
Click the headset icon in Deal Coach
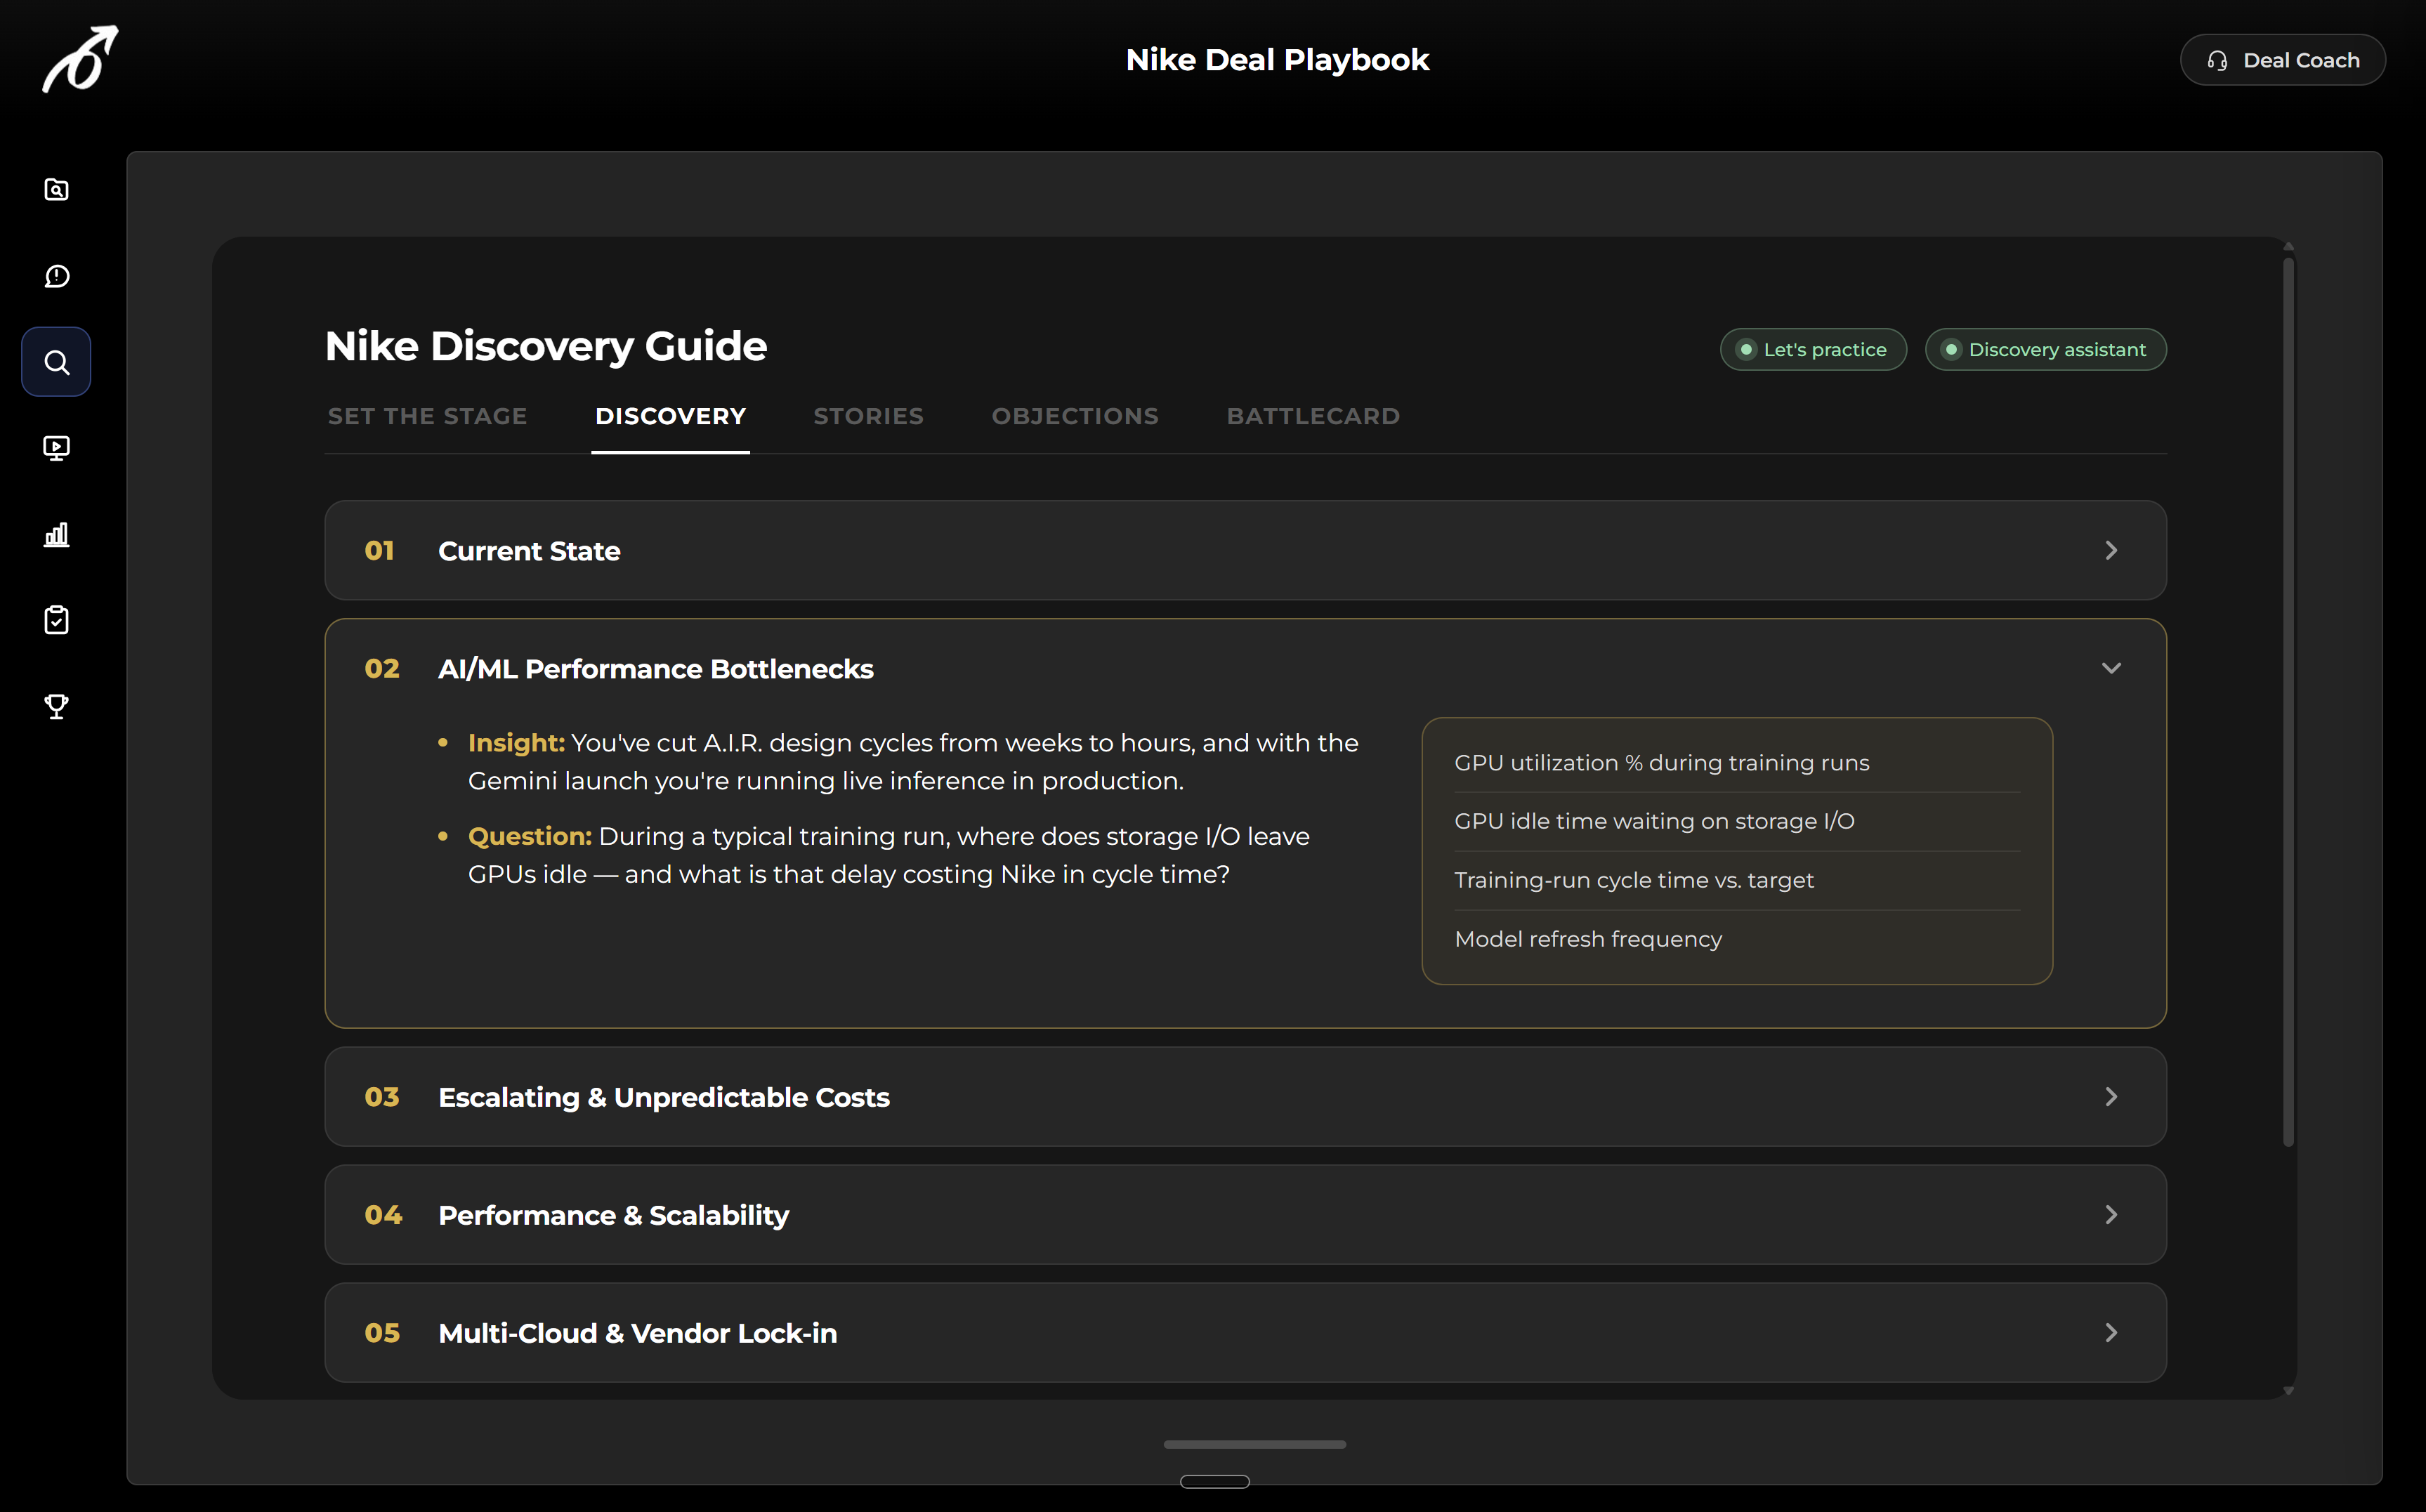(x=2217, y=61)
